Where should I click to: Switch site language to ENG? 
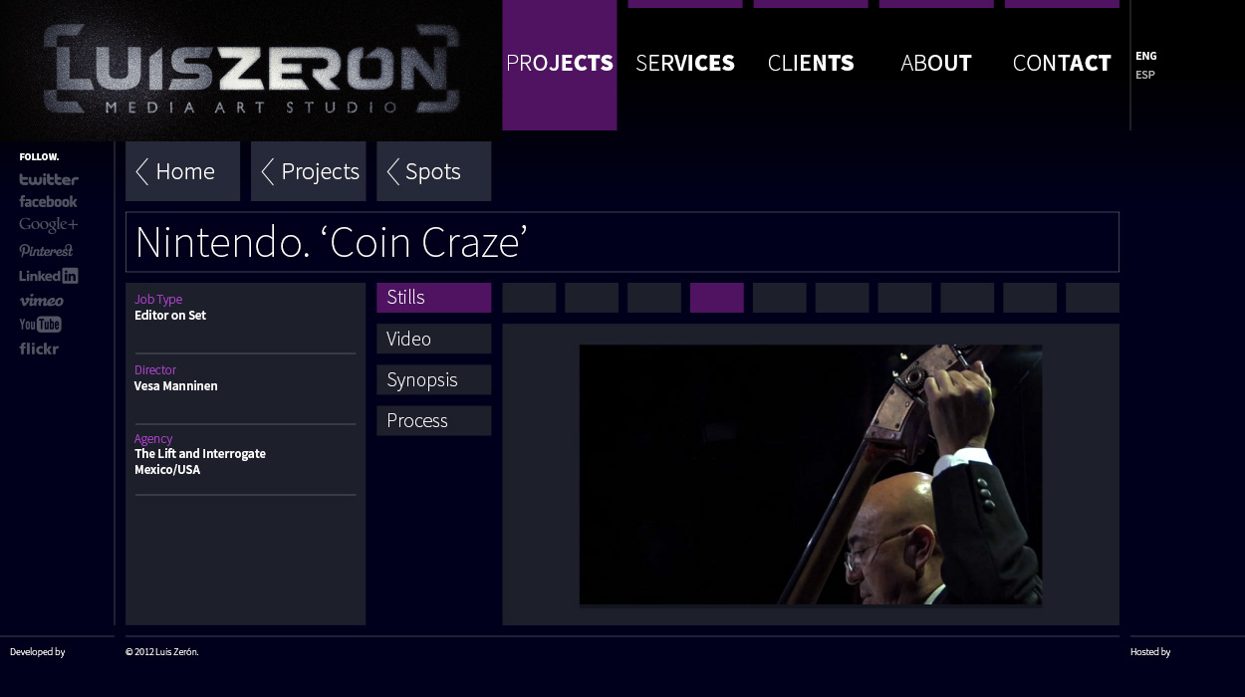[x=1145, y=56]
